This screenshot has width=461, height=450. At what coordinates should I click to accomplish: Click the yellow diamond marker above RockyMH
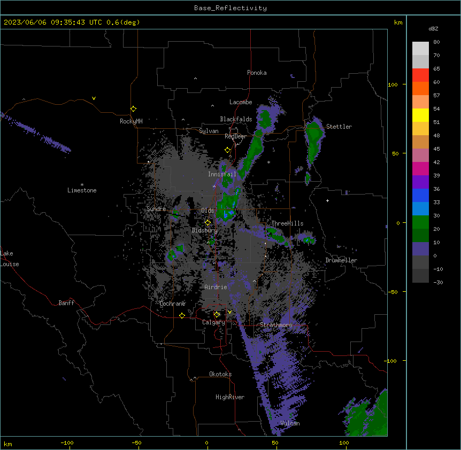coord(133,109)
